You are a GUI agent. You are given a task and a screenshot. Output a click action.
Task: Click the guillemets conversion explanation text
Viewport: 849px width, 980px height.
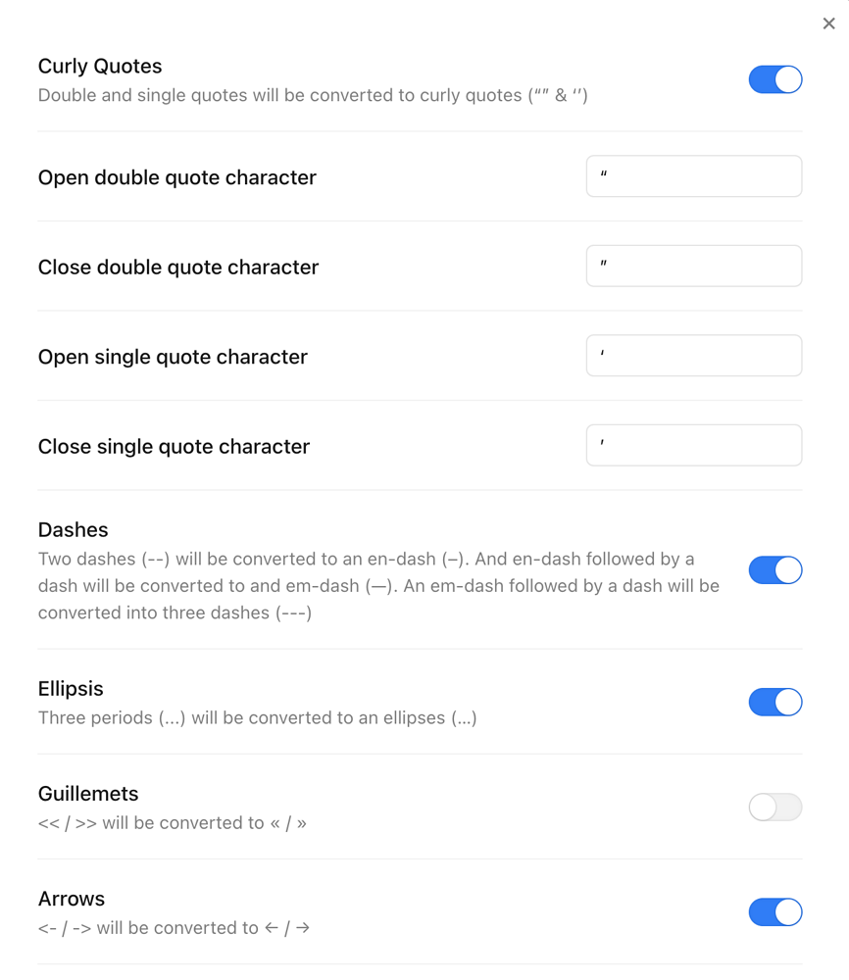pyautogui.click(x=172, y=822)
